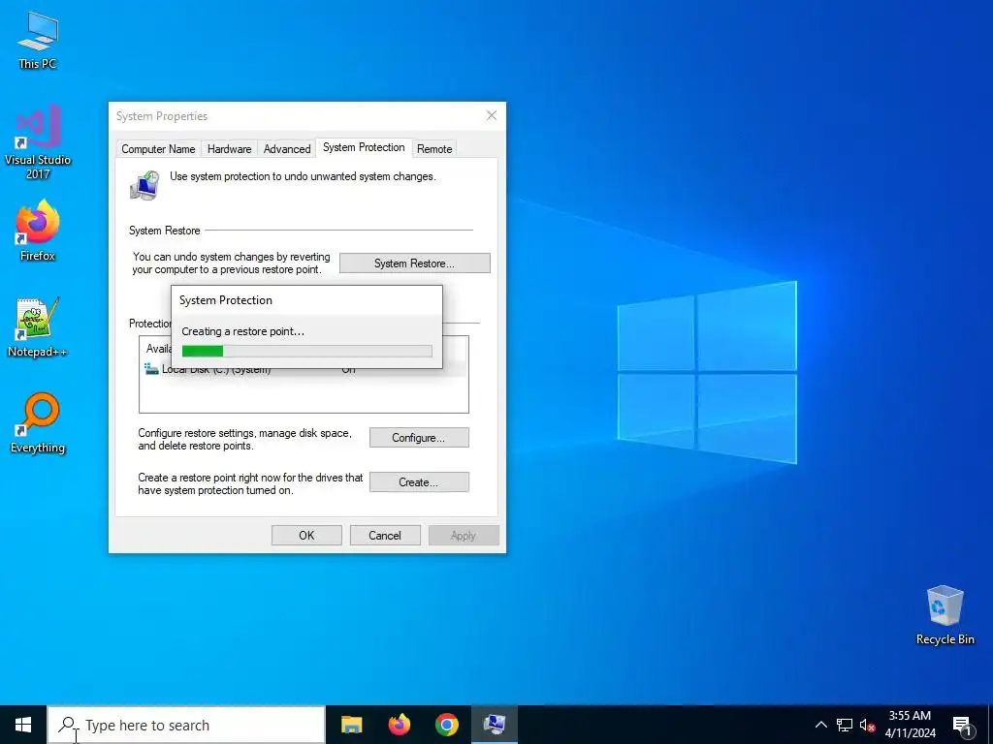Open Everything search desktop shortcut
This screenshot has height=744, width=993.
(38, 423)
